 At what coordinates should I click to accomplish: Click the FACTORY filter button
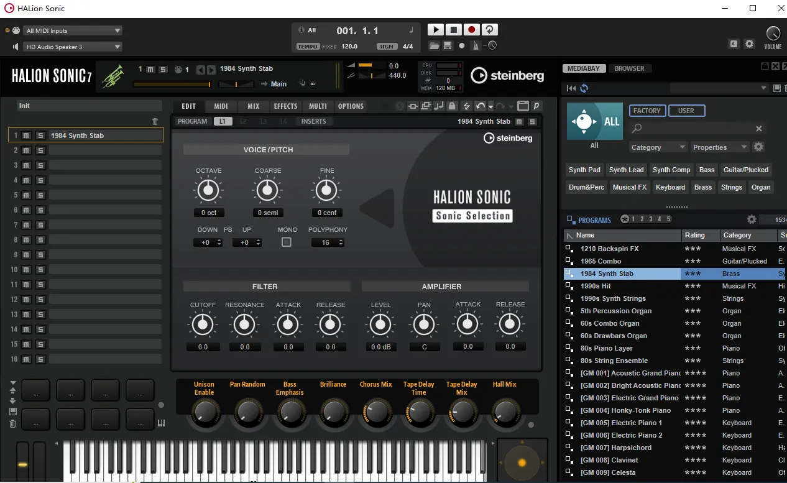pyautogui.click(x=647, y=110)
